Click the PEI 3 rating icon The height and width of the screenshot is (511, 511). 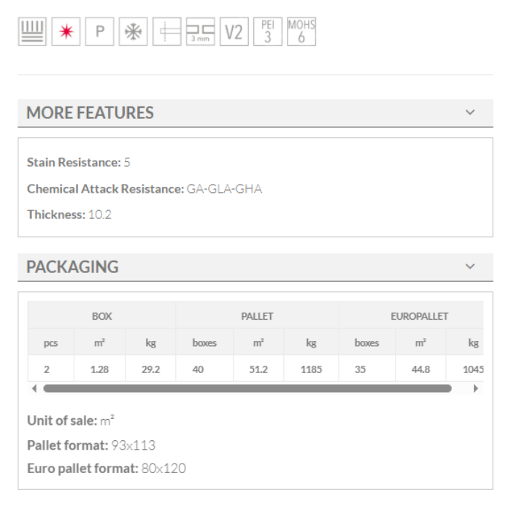point(267,32)
